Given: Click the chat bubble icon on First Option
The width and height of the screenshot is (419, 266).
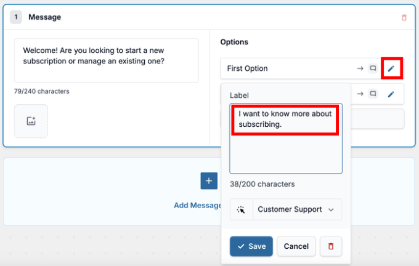Looking at the screenshot, I should 373,68.
